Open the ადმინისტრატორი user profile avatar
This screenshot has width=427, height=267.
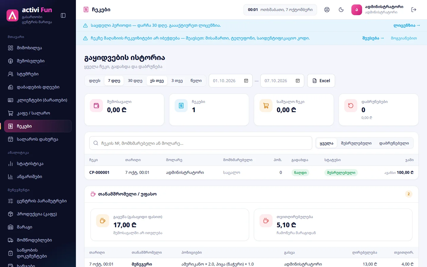tap(357, 9)
